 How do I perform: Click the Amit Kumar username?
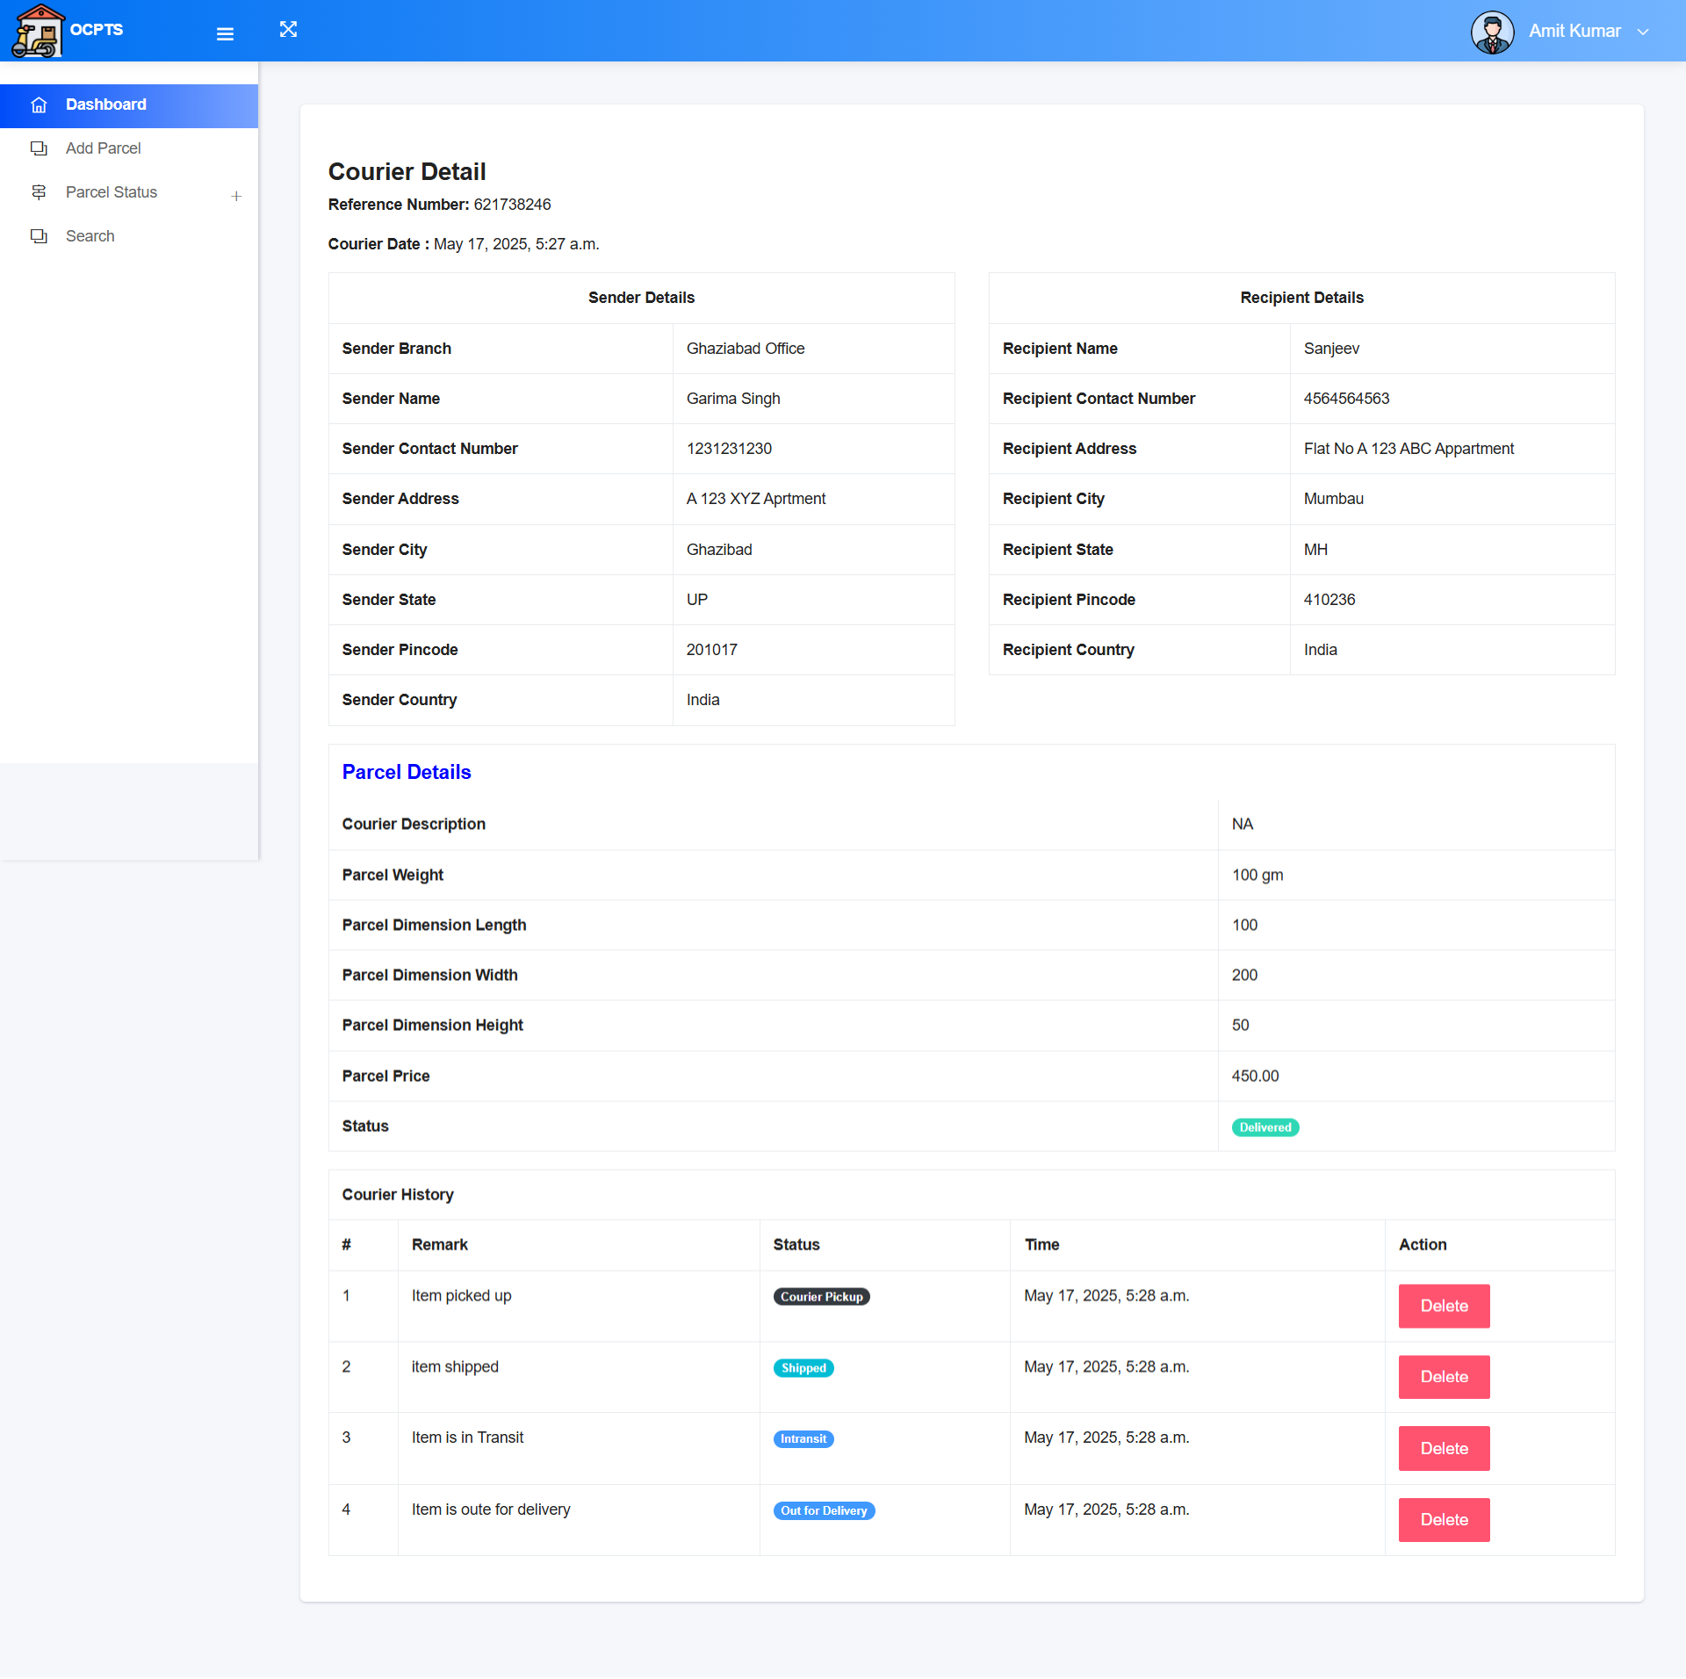point(1574,31)
